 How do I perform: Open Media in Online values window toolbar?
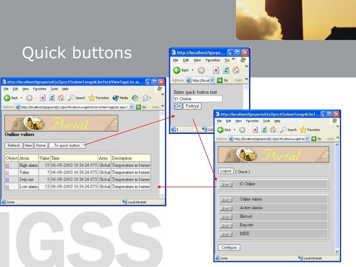(120, 98)
